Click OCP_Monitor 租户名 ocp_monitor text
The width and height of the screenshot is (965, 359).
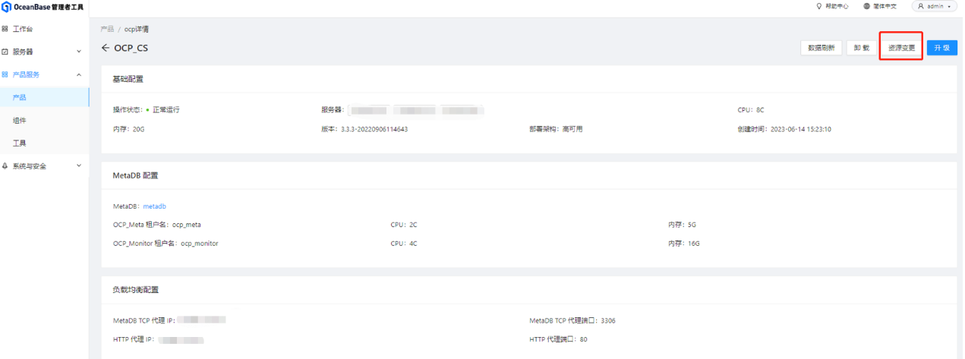pos(166,244)
